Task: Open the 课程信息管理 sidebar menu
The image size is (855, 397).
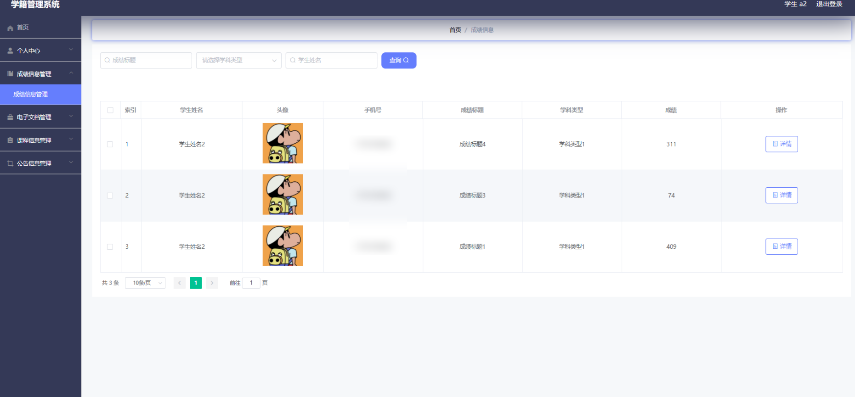Action: pos(40,140)
